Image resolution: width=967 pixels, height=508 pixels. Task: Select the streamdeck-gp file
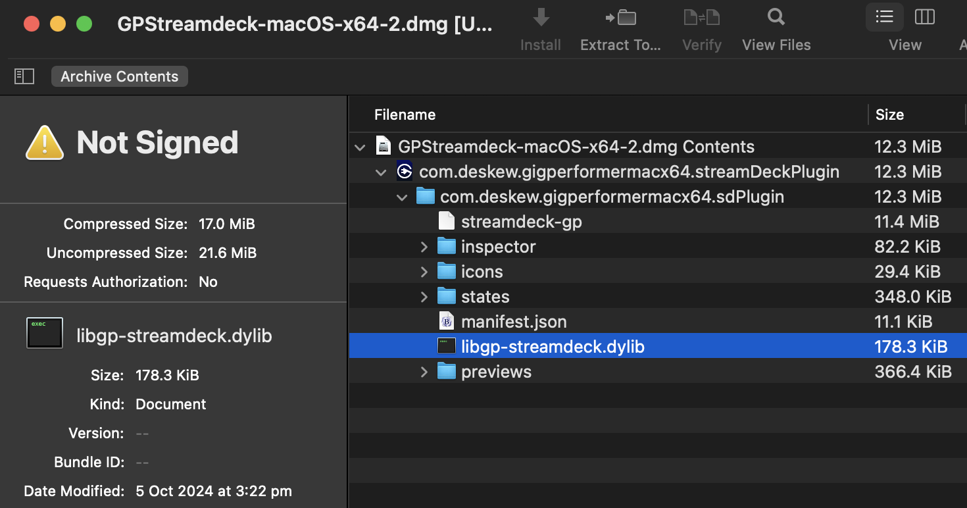(x=521, y=222)
